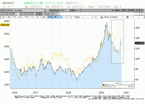Click the yellow XAU Curncy legend swatch
Viewport: 145px width, 104px height.
[103, 87]
